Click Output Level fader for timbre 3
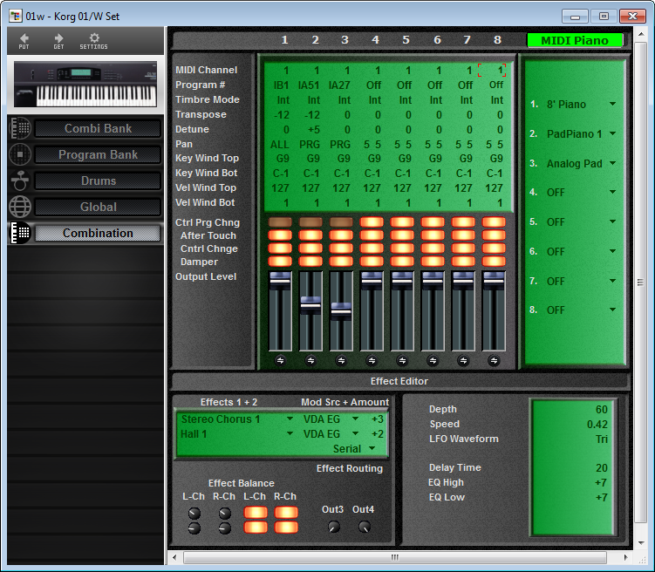The height and width of the screenshot is (572, 655). (x=341, y=311)
